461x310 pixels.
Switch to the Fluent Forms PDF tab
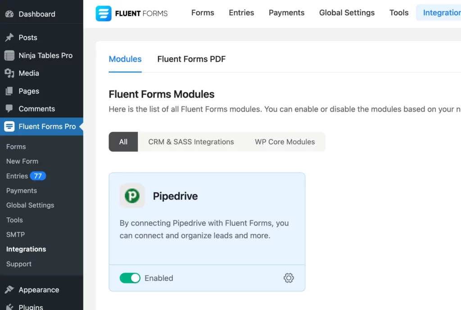click(x=191, y=59)
